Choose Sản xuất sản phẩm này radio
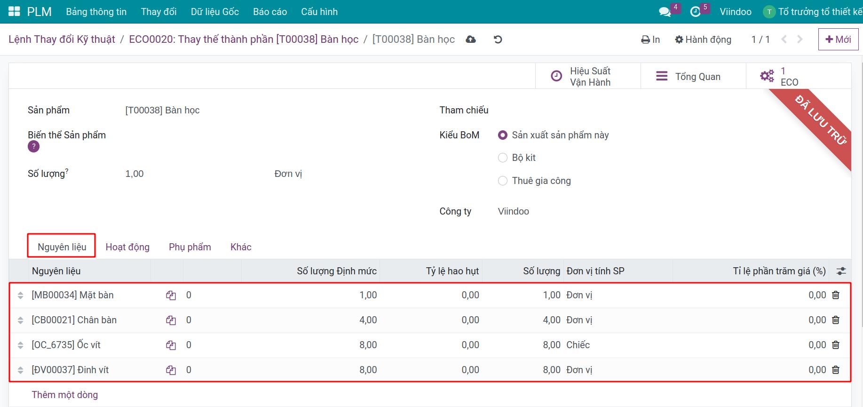 pos(503,135)
